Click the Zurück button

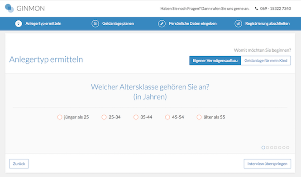point(19,164)
